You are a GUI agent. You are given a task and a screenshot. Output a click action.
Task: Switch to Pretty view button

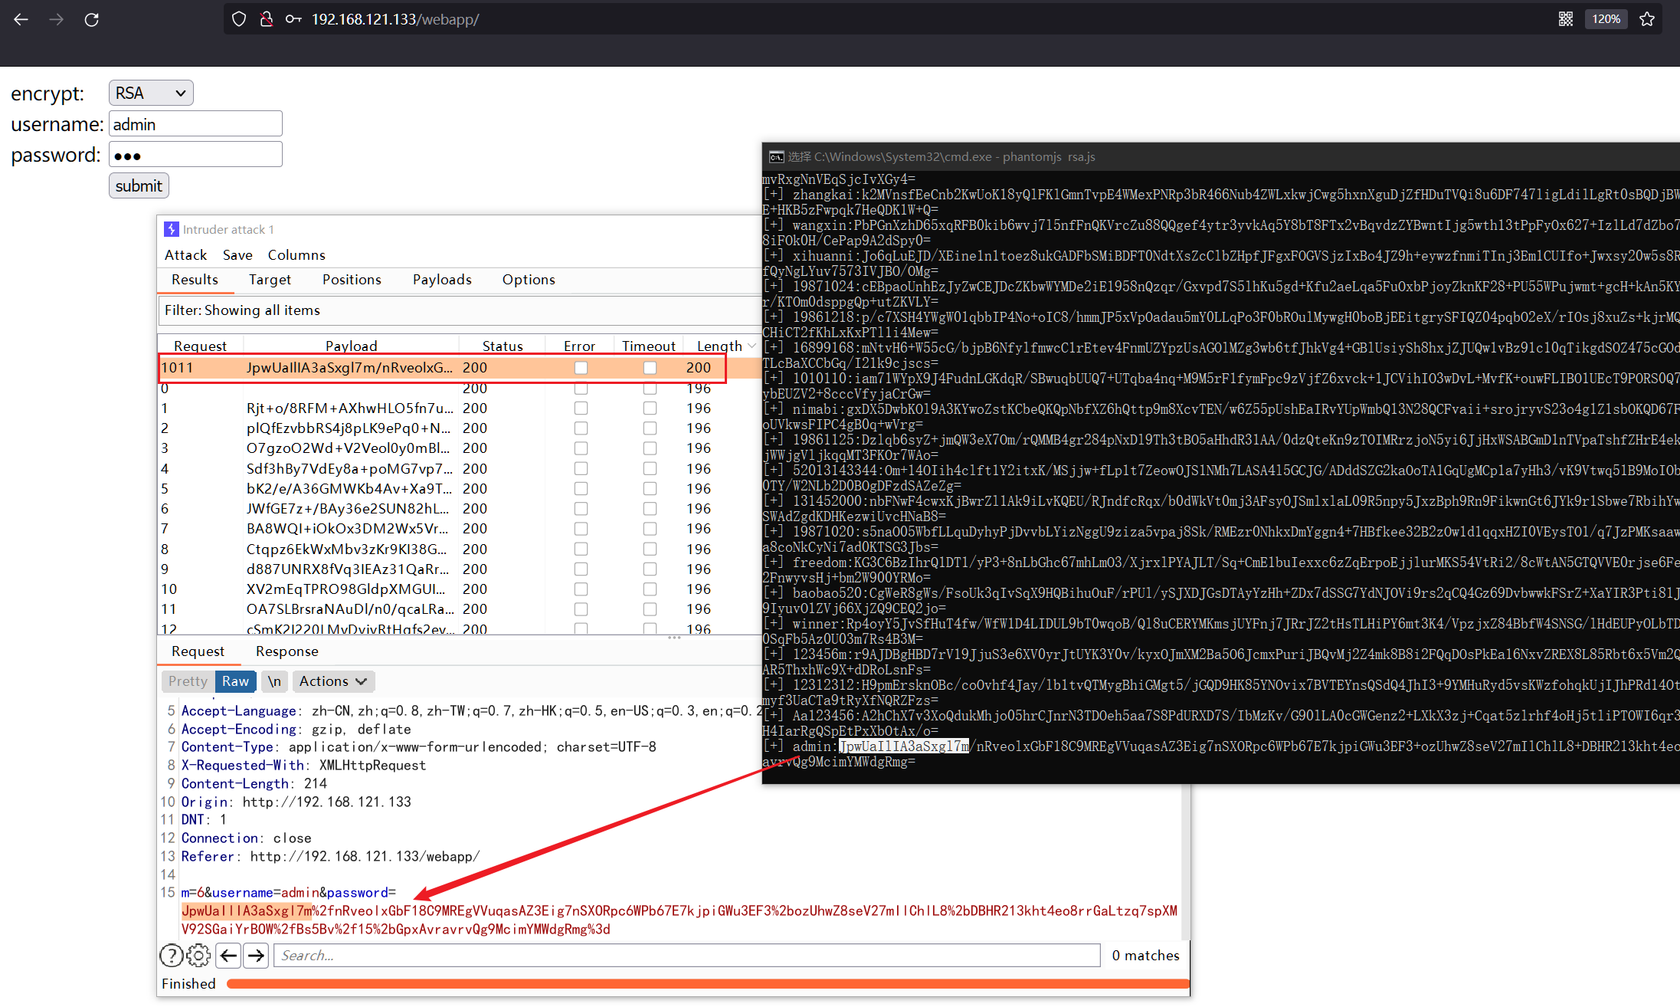(x=188, y=681)
